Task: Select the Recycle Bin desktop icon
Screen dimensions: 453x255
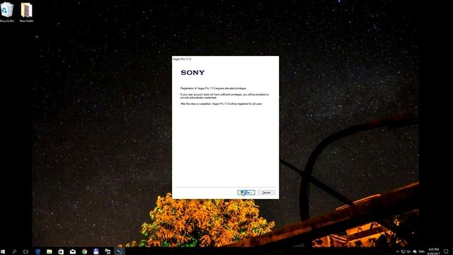Action: tap(7, 12)
